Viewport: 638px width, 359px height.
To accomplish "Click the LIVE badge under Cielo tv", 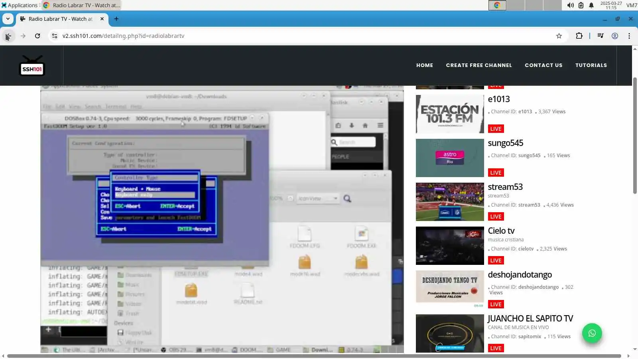I will pos(496,260).
